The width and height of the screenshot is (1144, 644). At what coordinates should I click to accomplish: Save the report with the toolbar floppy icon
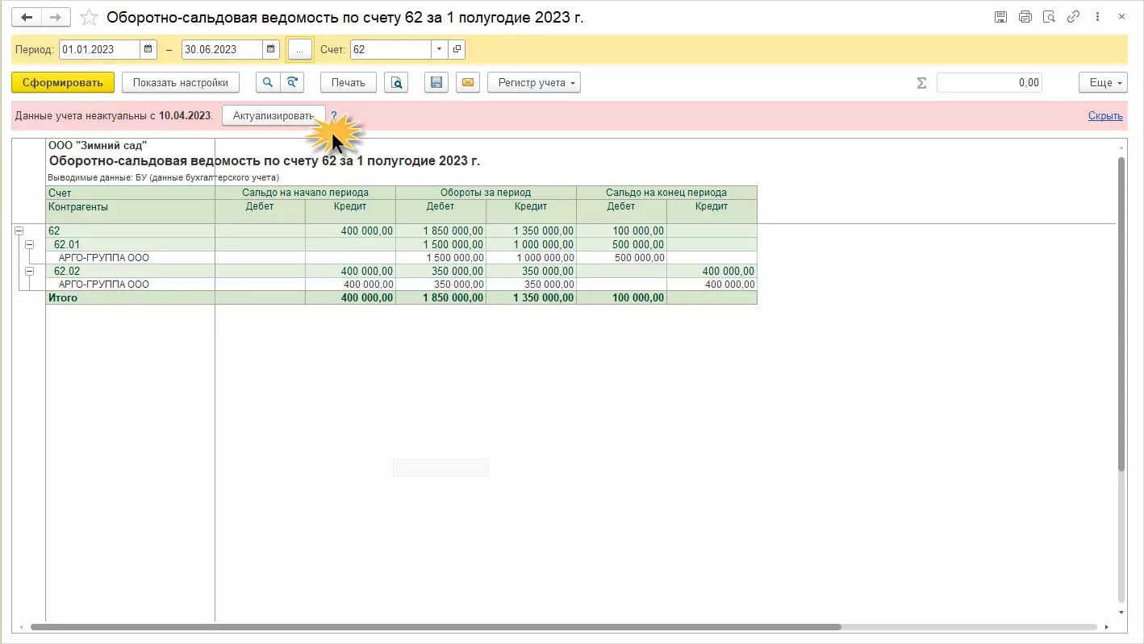(x=436, y=82)
